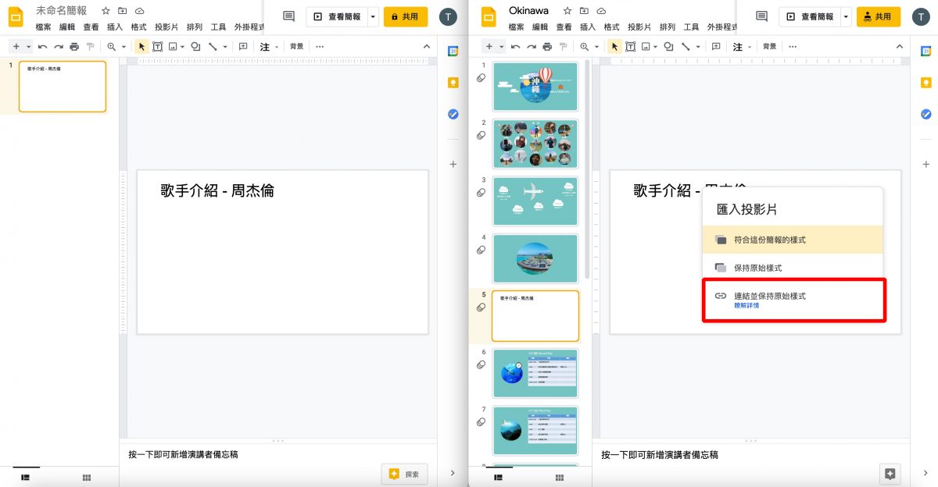Screen dimensions: 938x487
Task: Open the Calendar side panel in the 未命名簡報 window
Action: tap(453, 52)
